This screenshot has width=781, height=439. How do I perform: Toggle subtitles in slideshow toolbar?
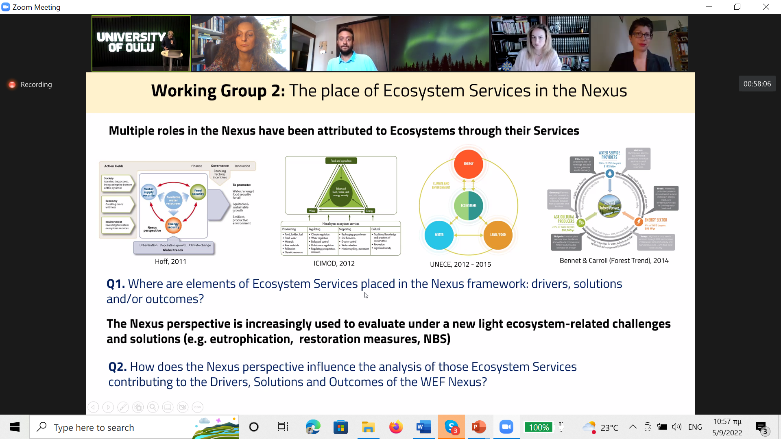pos(168,407)
